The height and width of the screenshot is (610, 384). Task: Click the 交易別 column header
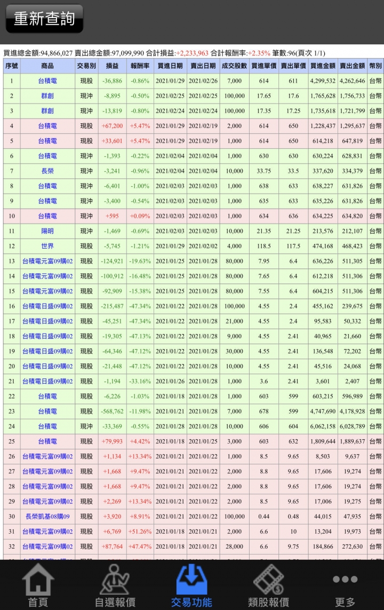click(x=86, y=66)
